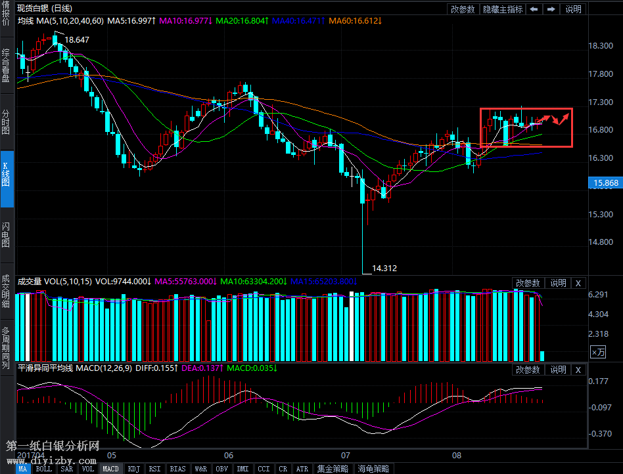Screen dimensions: 623x474
Task: Switch to the RSI indicator tab
Action: [x=154, y=469]
